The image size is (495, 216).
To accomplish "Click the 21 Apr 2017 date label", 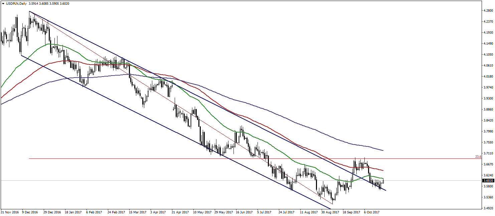I will pos(180,212).
